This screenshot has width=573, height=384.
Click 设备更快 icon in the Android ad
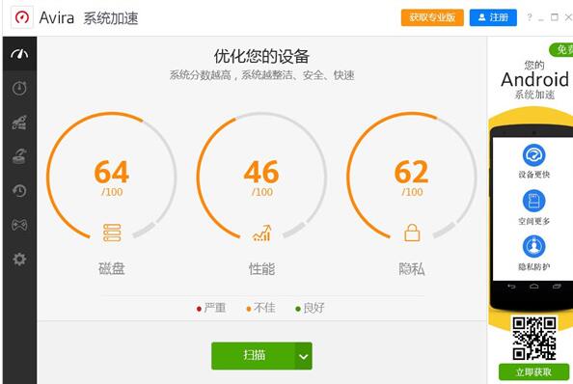pos(533,155)
